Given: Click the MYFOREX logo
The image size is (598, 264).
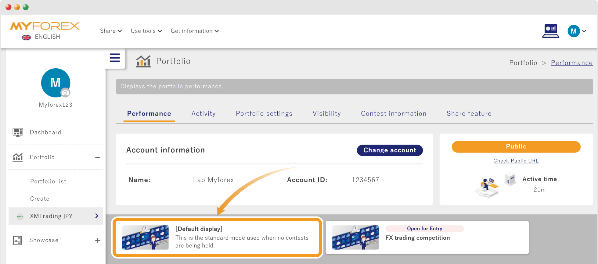Looking at the screenshot, I should coord(45,26).
